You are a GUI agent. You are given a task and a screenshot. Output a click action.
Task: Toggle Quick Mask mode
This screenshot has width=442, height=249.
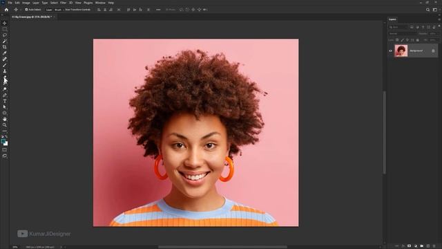pyautogui.click(x=5, y=150)
